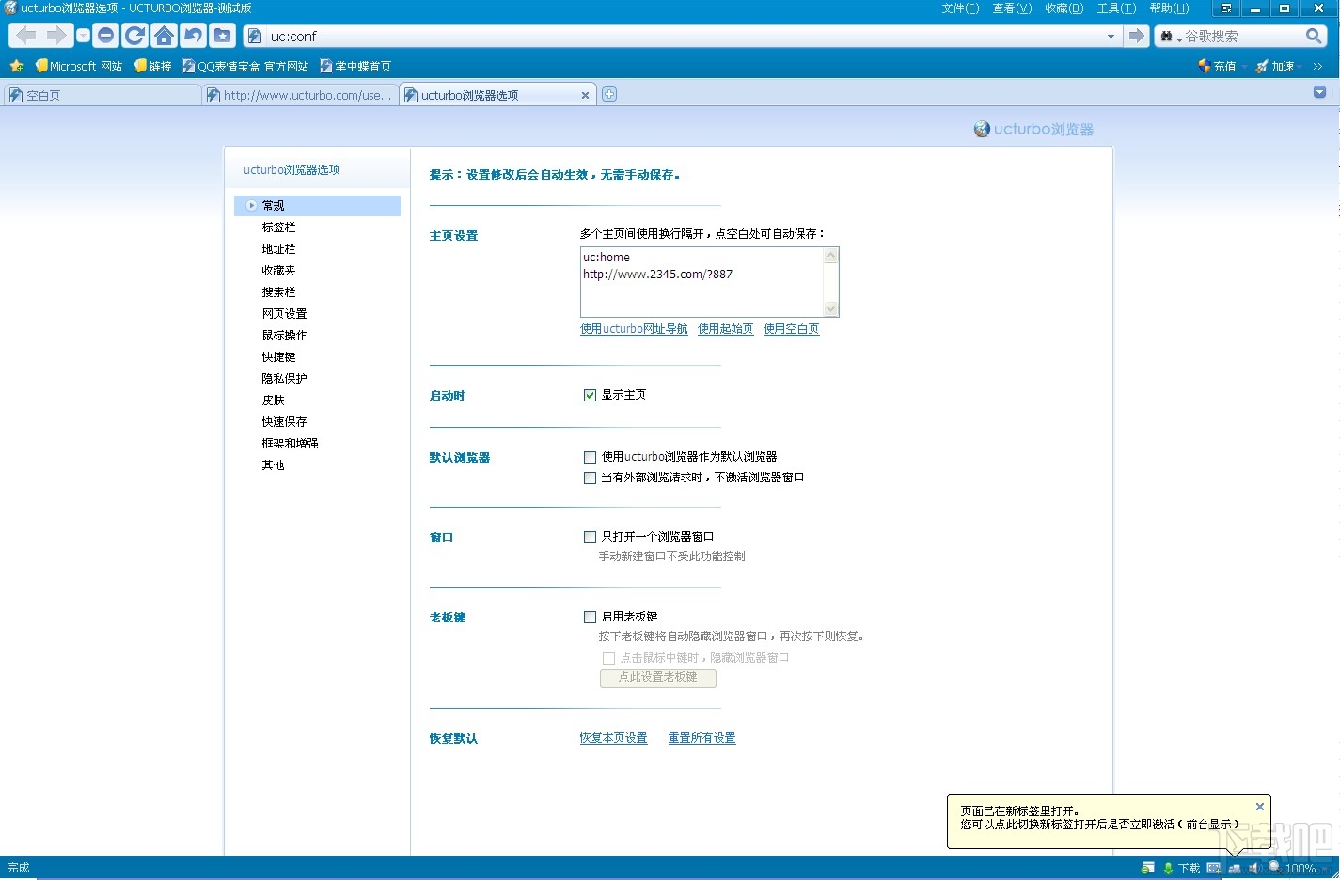The image size is (1340, 880).
Task: Click the page icon in the address bar
Action: (255, 36)
